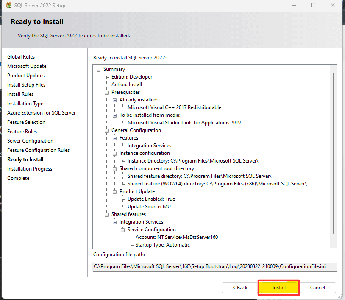Click the summary tree vertical scrollbar
This screenshot has width=345, height=300.
pos(333,153)
